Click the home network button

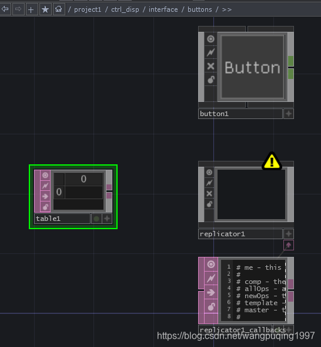point(59,9)
